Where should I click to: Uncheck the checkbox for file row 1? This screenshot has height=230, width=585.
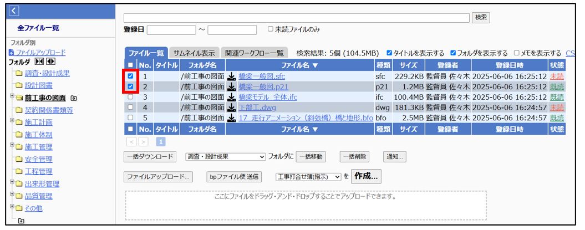130,76
